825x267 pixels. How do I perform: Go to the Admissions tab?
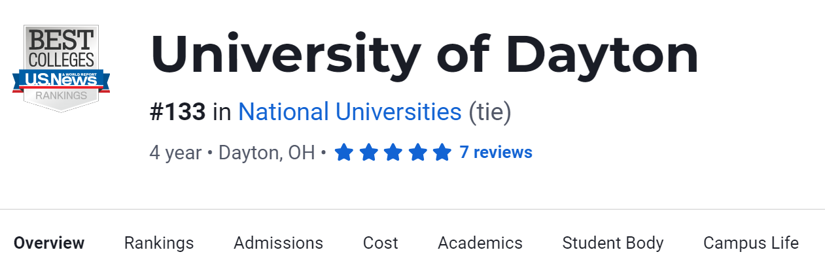click(278, 243)
